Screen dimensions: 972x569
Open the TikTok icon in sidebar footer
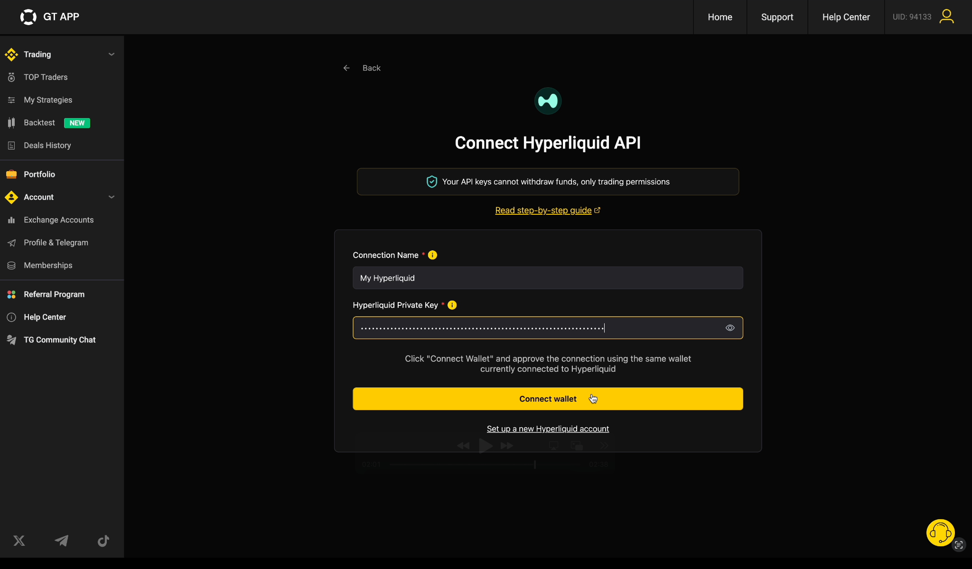(103, 541)
